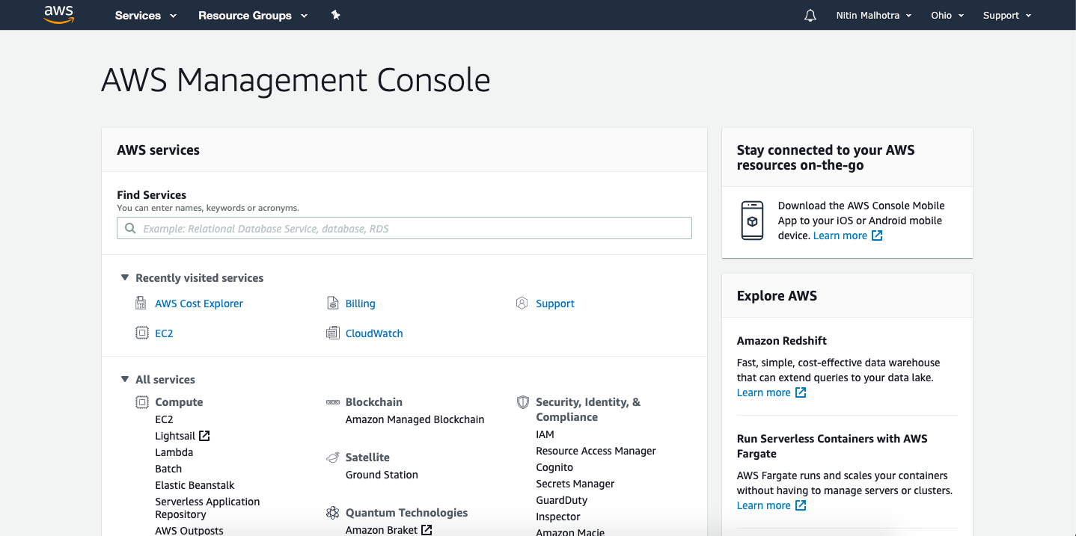Click external link icon under Amazon Redshift
Screen dimensions: 1076x536
(801, 392)
